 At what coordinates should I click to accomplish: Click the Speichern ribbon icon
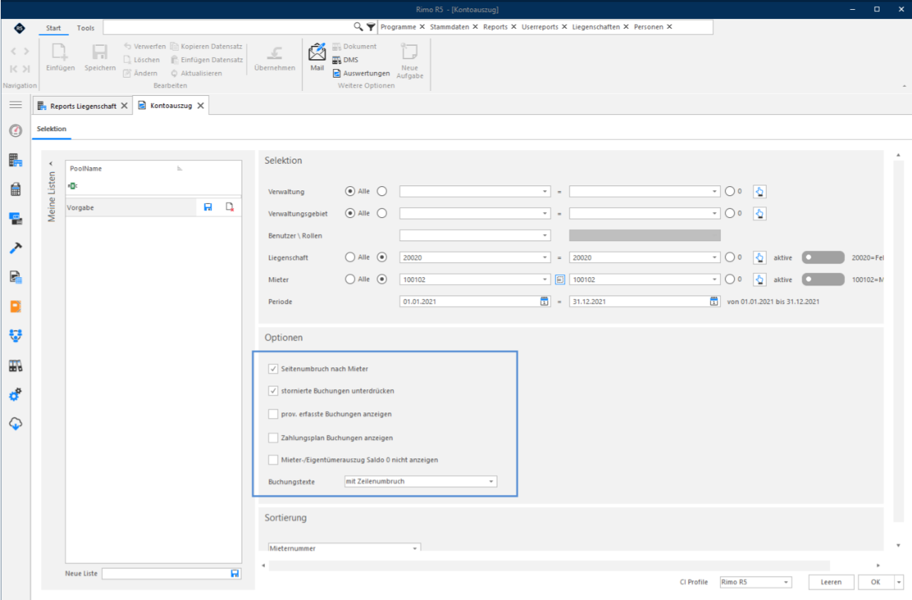(x=99, y=56)
